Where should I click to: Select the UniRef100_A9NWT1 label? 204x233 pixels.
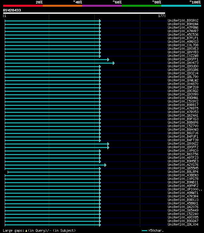[183, 193]
